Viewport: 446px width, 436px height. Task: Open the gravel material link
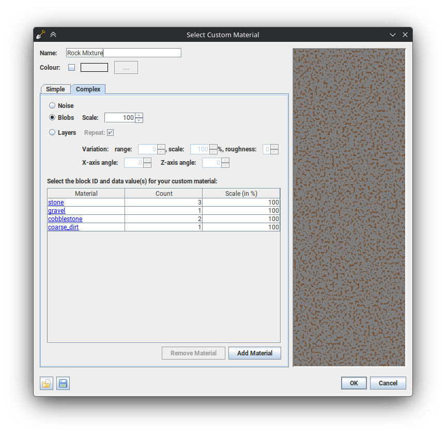coord(56,210)
